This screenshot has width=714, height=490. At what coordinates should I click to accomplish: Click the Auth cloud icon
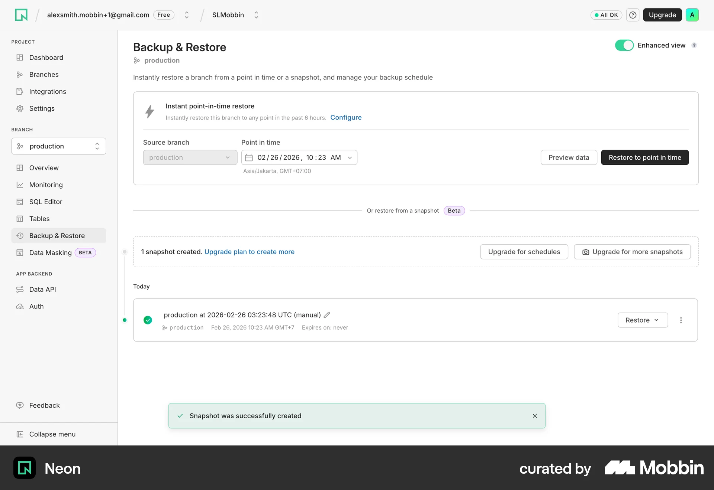[x=20, y=307]
